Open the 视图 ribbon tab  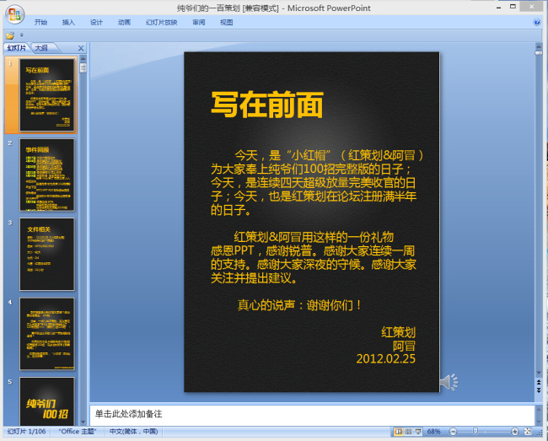pyautogui.click(x=227, y=23)
